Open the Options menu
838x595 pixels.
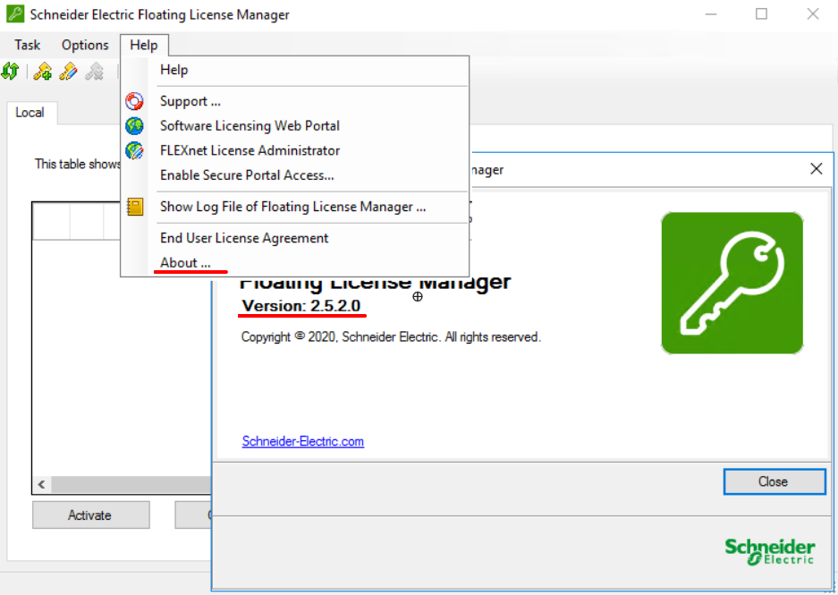(x=85, y=45)
